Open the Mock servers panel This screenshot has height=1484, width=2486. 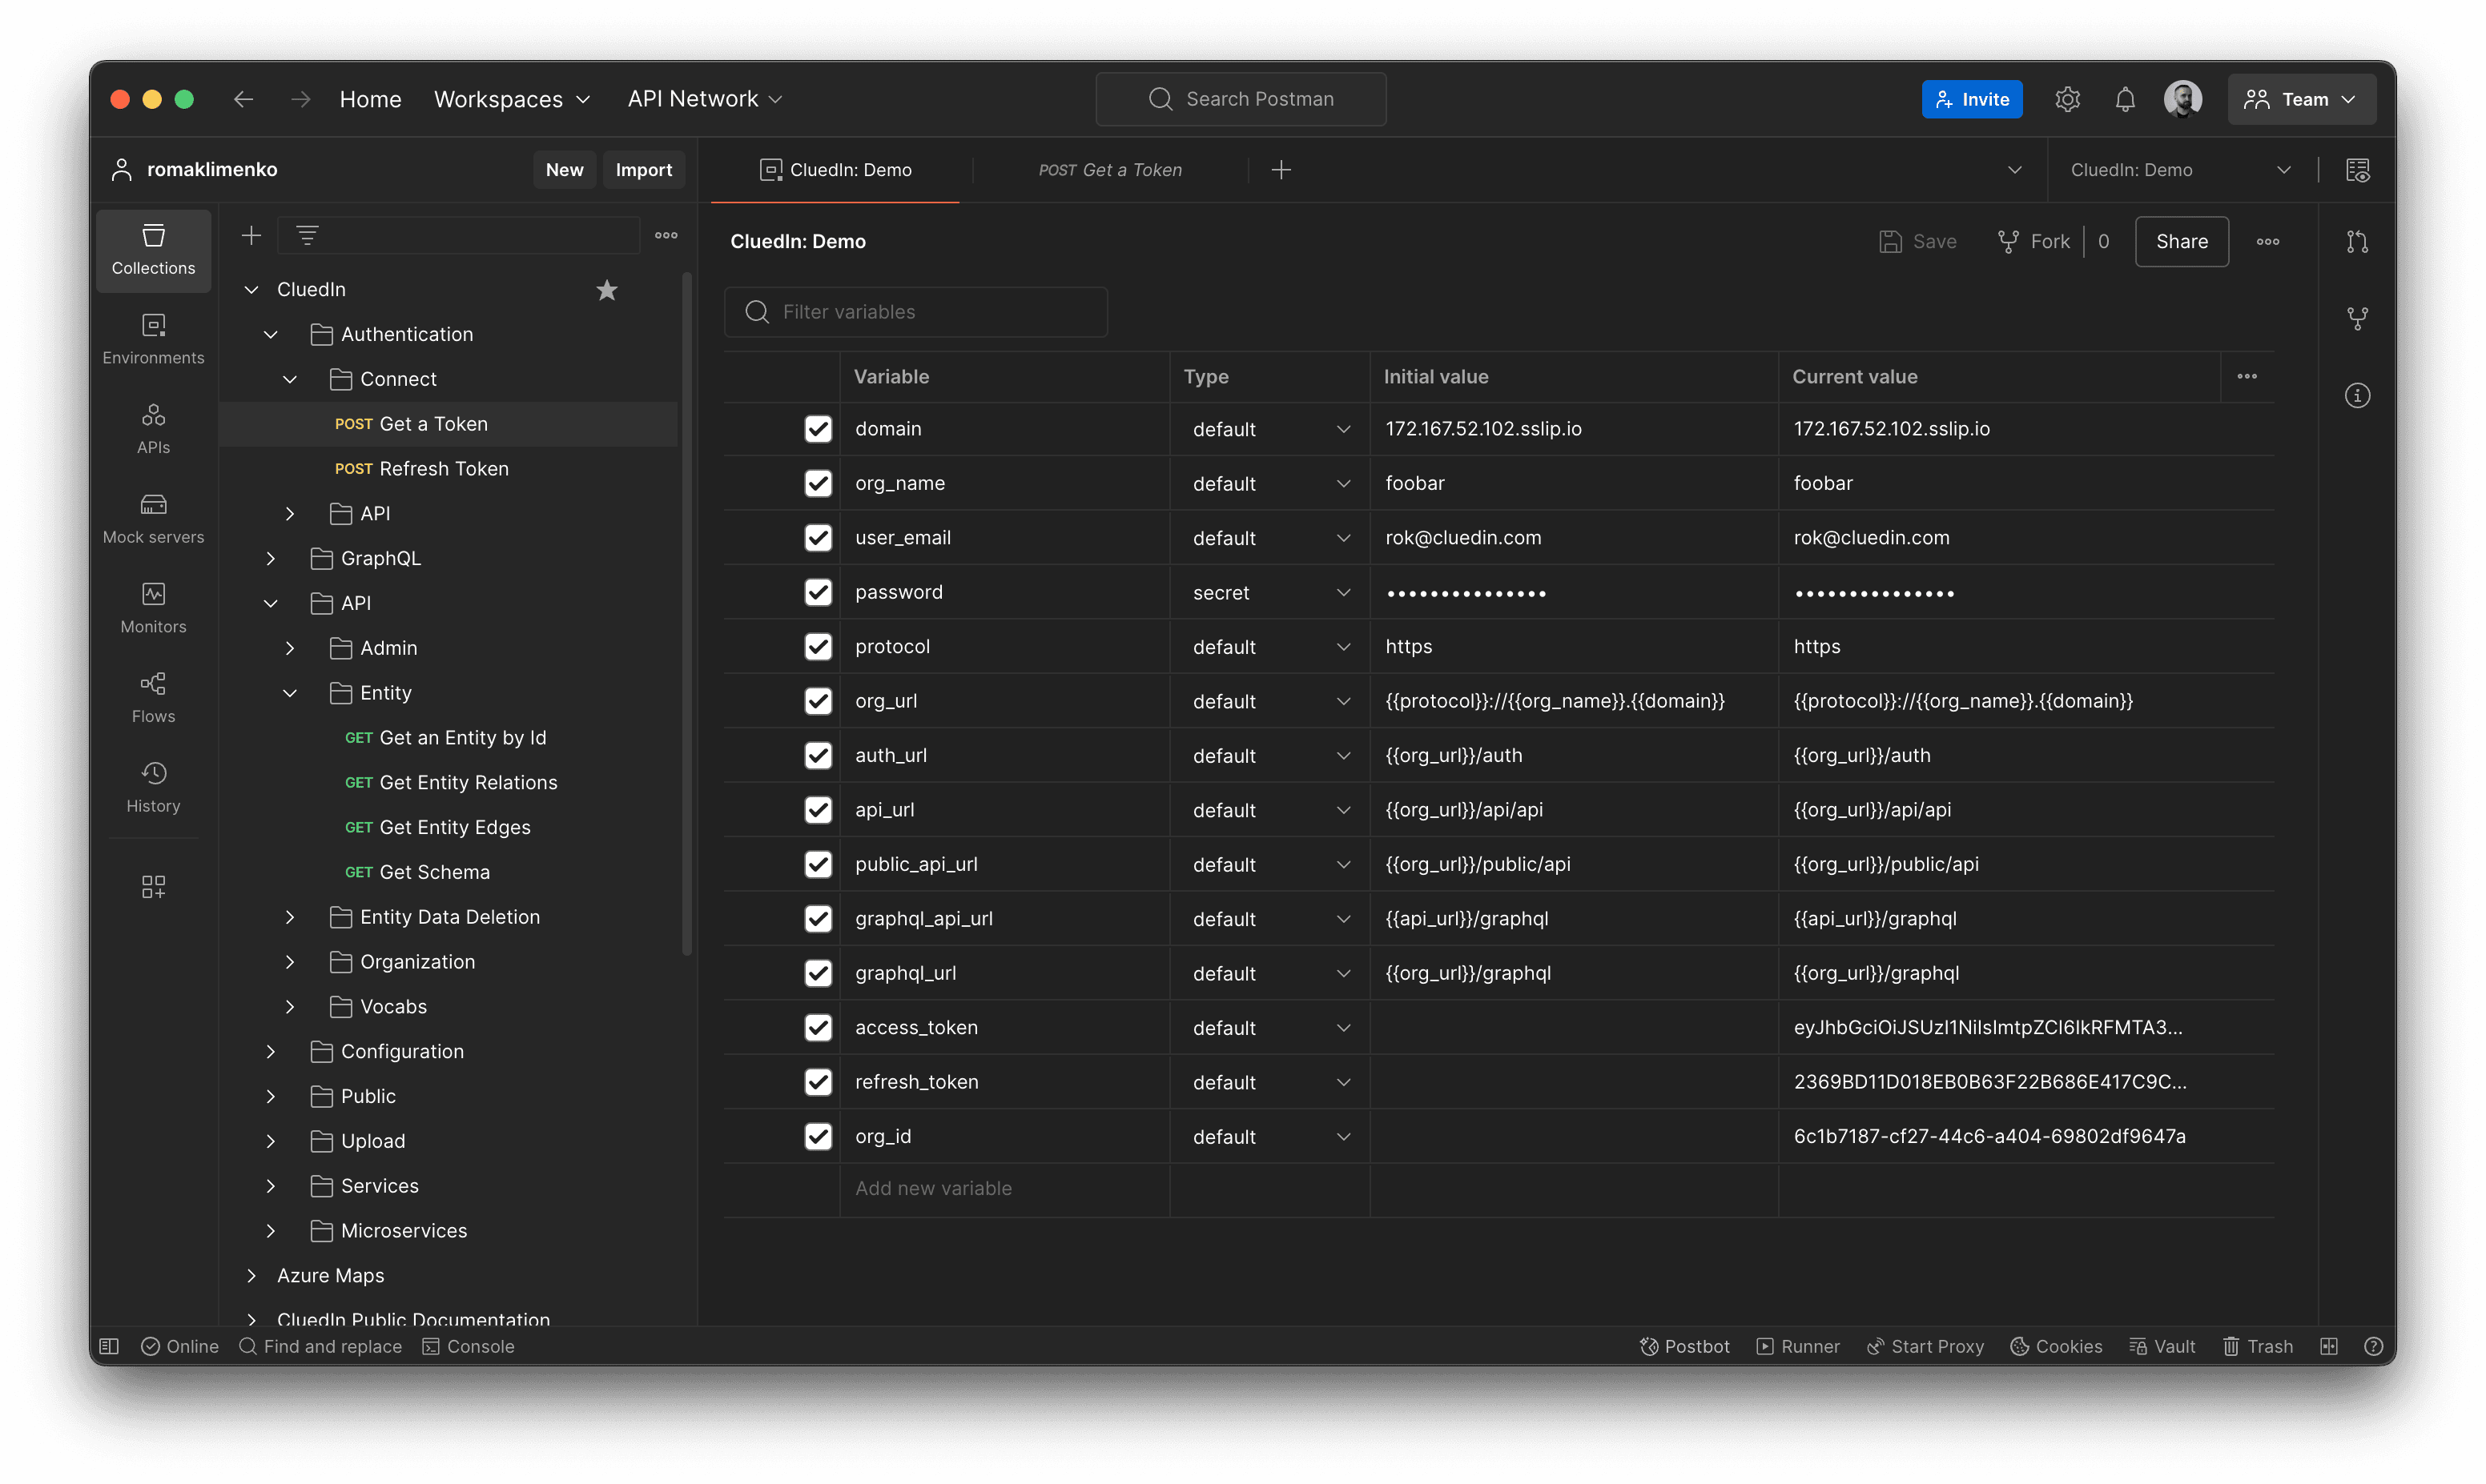pos(153,518)
